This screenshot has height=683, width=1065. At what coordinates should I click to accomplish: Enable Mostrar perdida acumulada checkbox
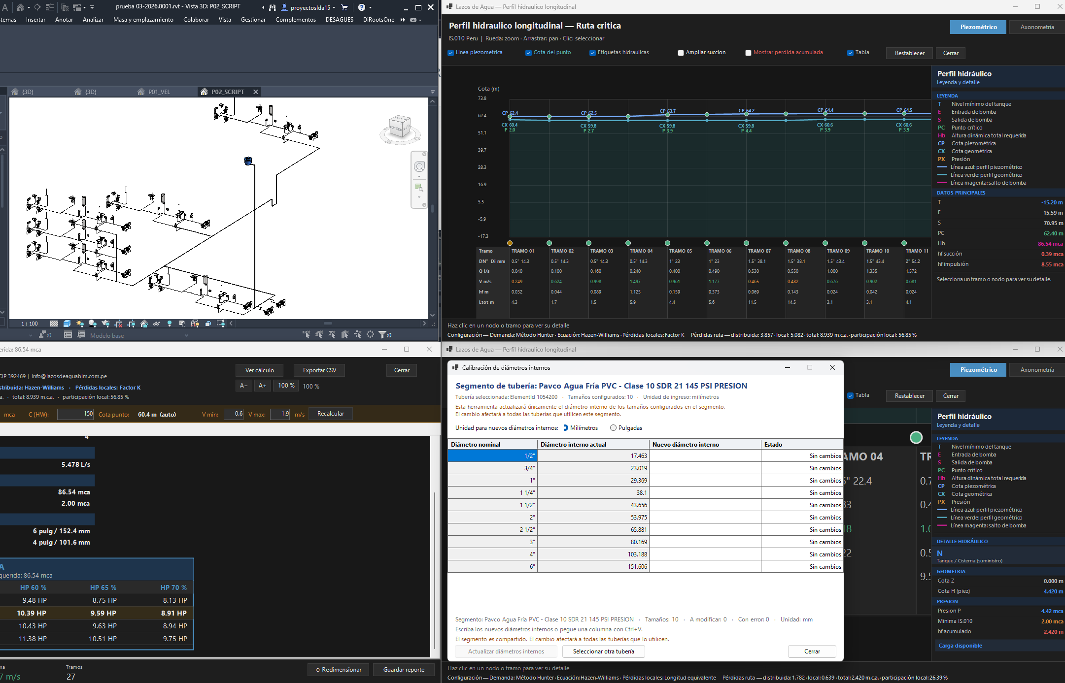coord(748,53)
